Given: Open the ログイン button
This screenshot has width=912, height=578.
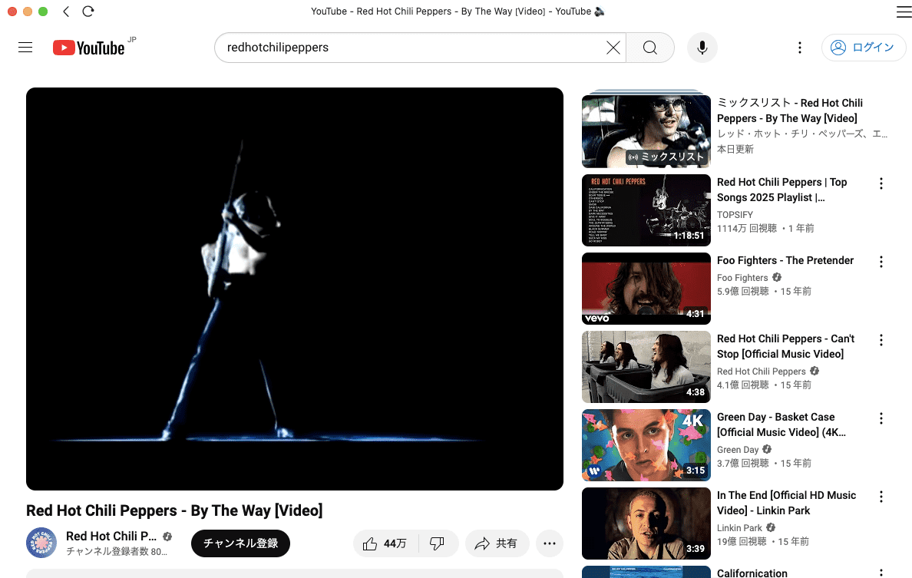Looking at the screenshot, I should coord(864,47).
